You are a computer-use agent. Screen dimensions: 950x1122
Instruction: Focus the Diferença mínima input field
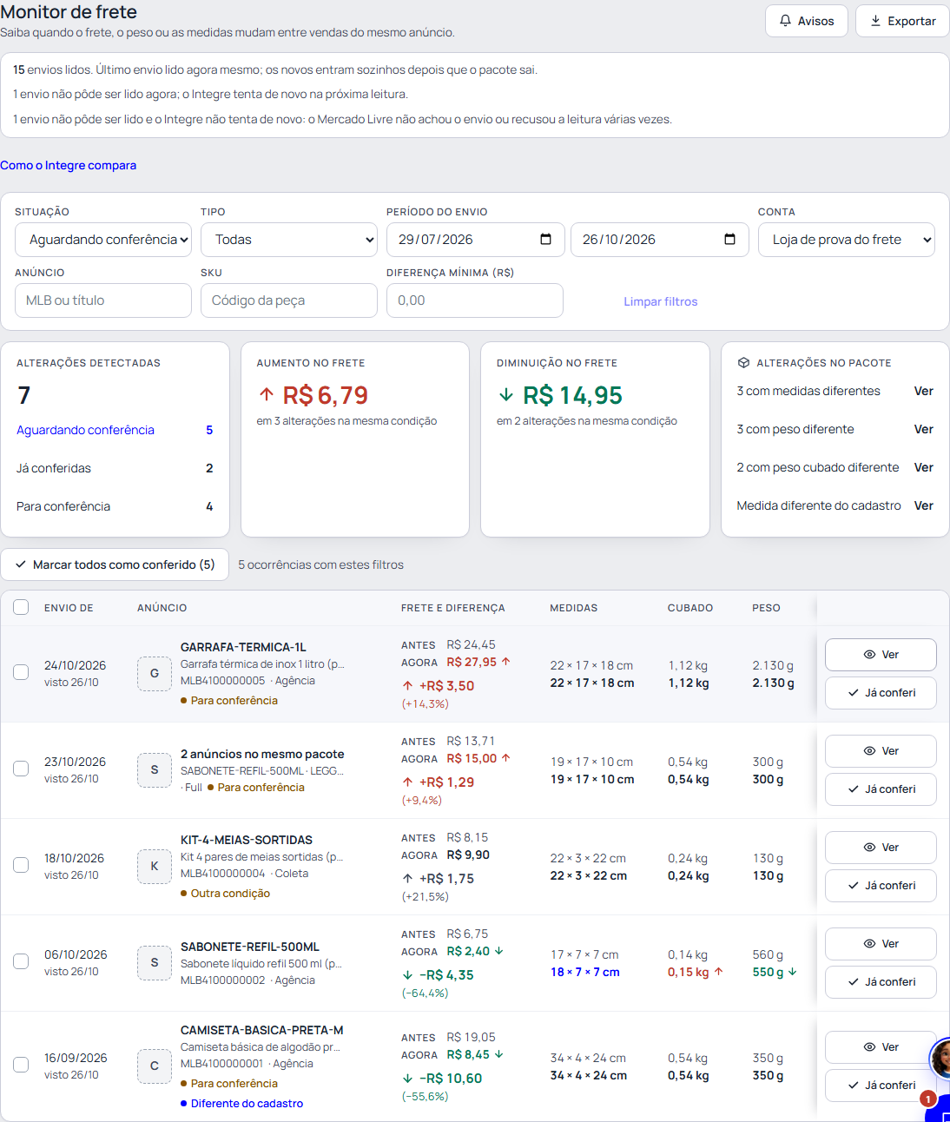click(x=475, y=300)
